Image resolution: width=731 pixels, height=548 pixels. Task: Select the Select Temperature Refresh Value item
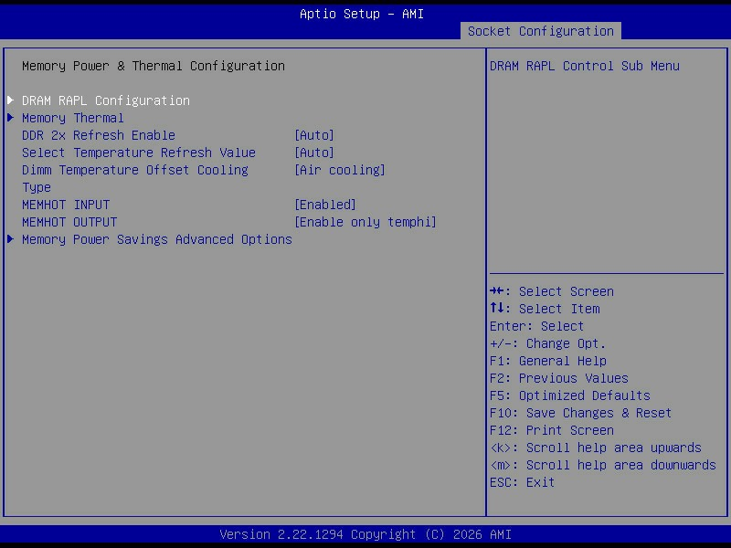click(x=139, y=153)
